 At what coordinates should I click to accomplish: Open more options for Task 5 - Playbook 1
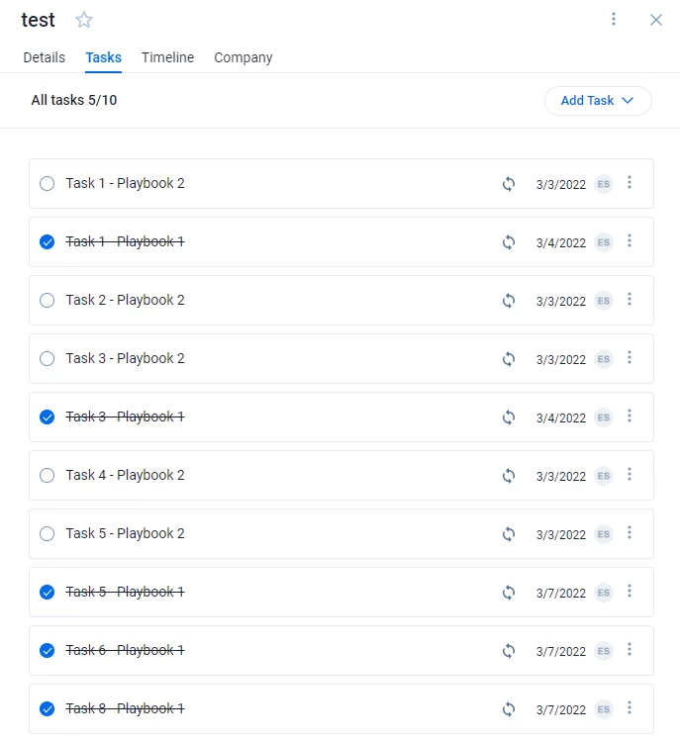tap(630, 591)
